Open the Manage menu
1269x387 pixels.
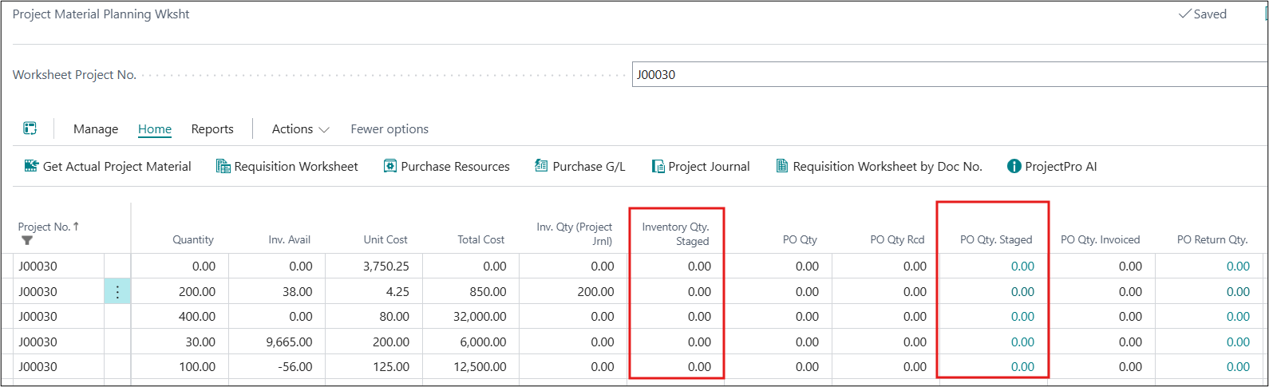(96, 129)
